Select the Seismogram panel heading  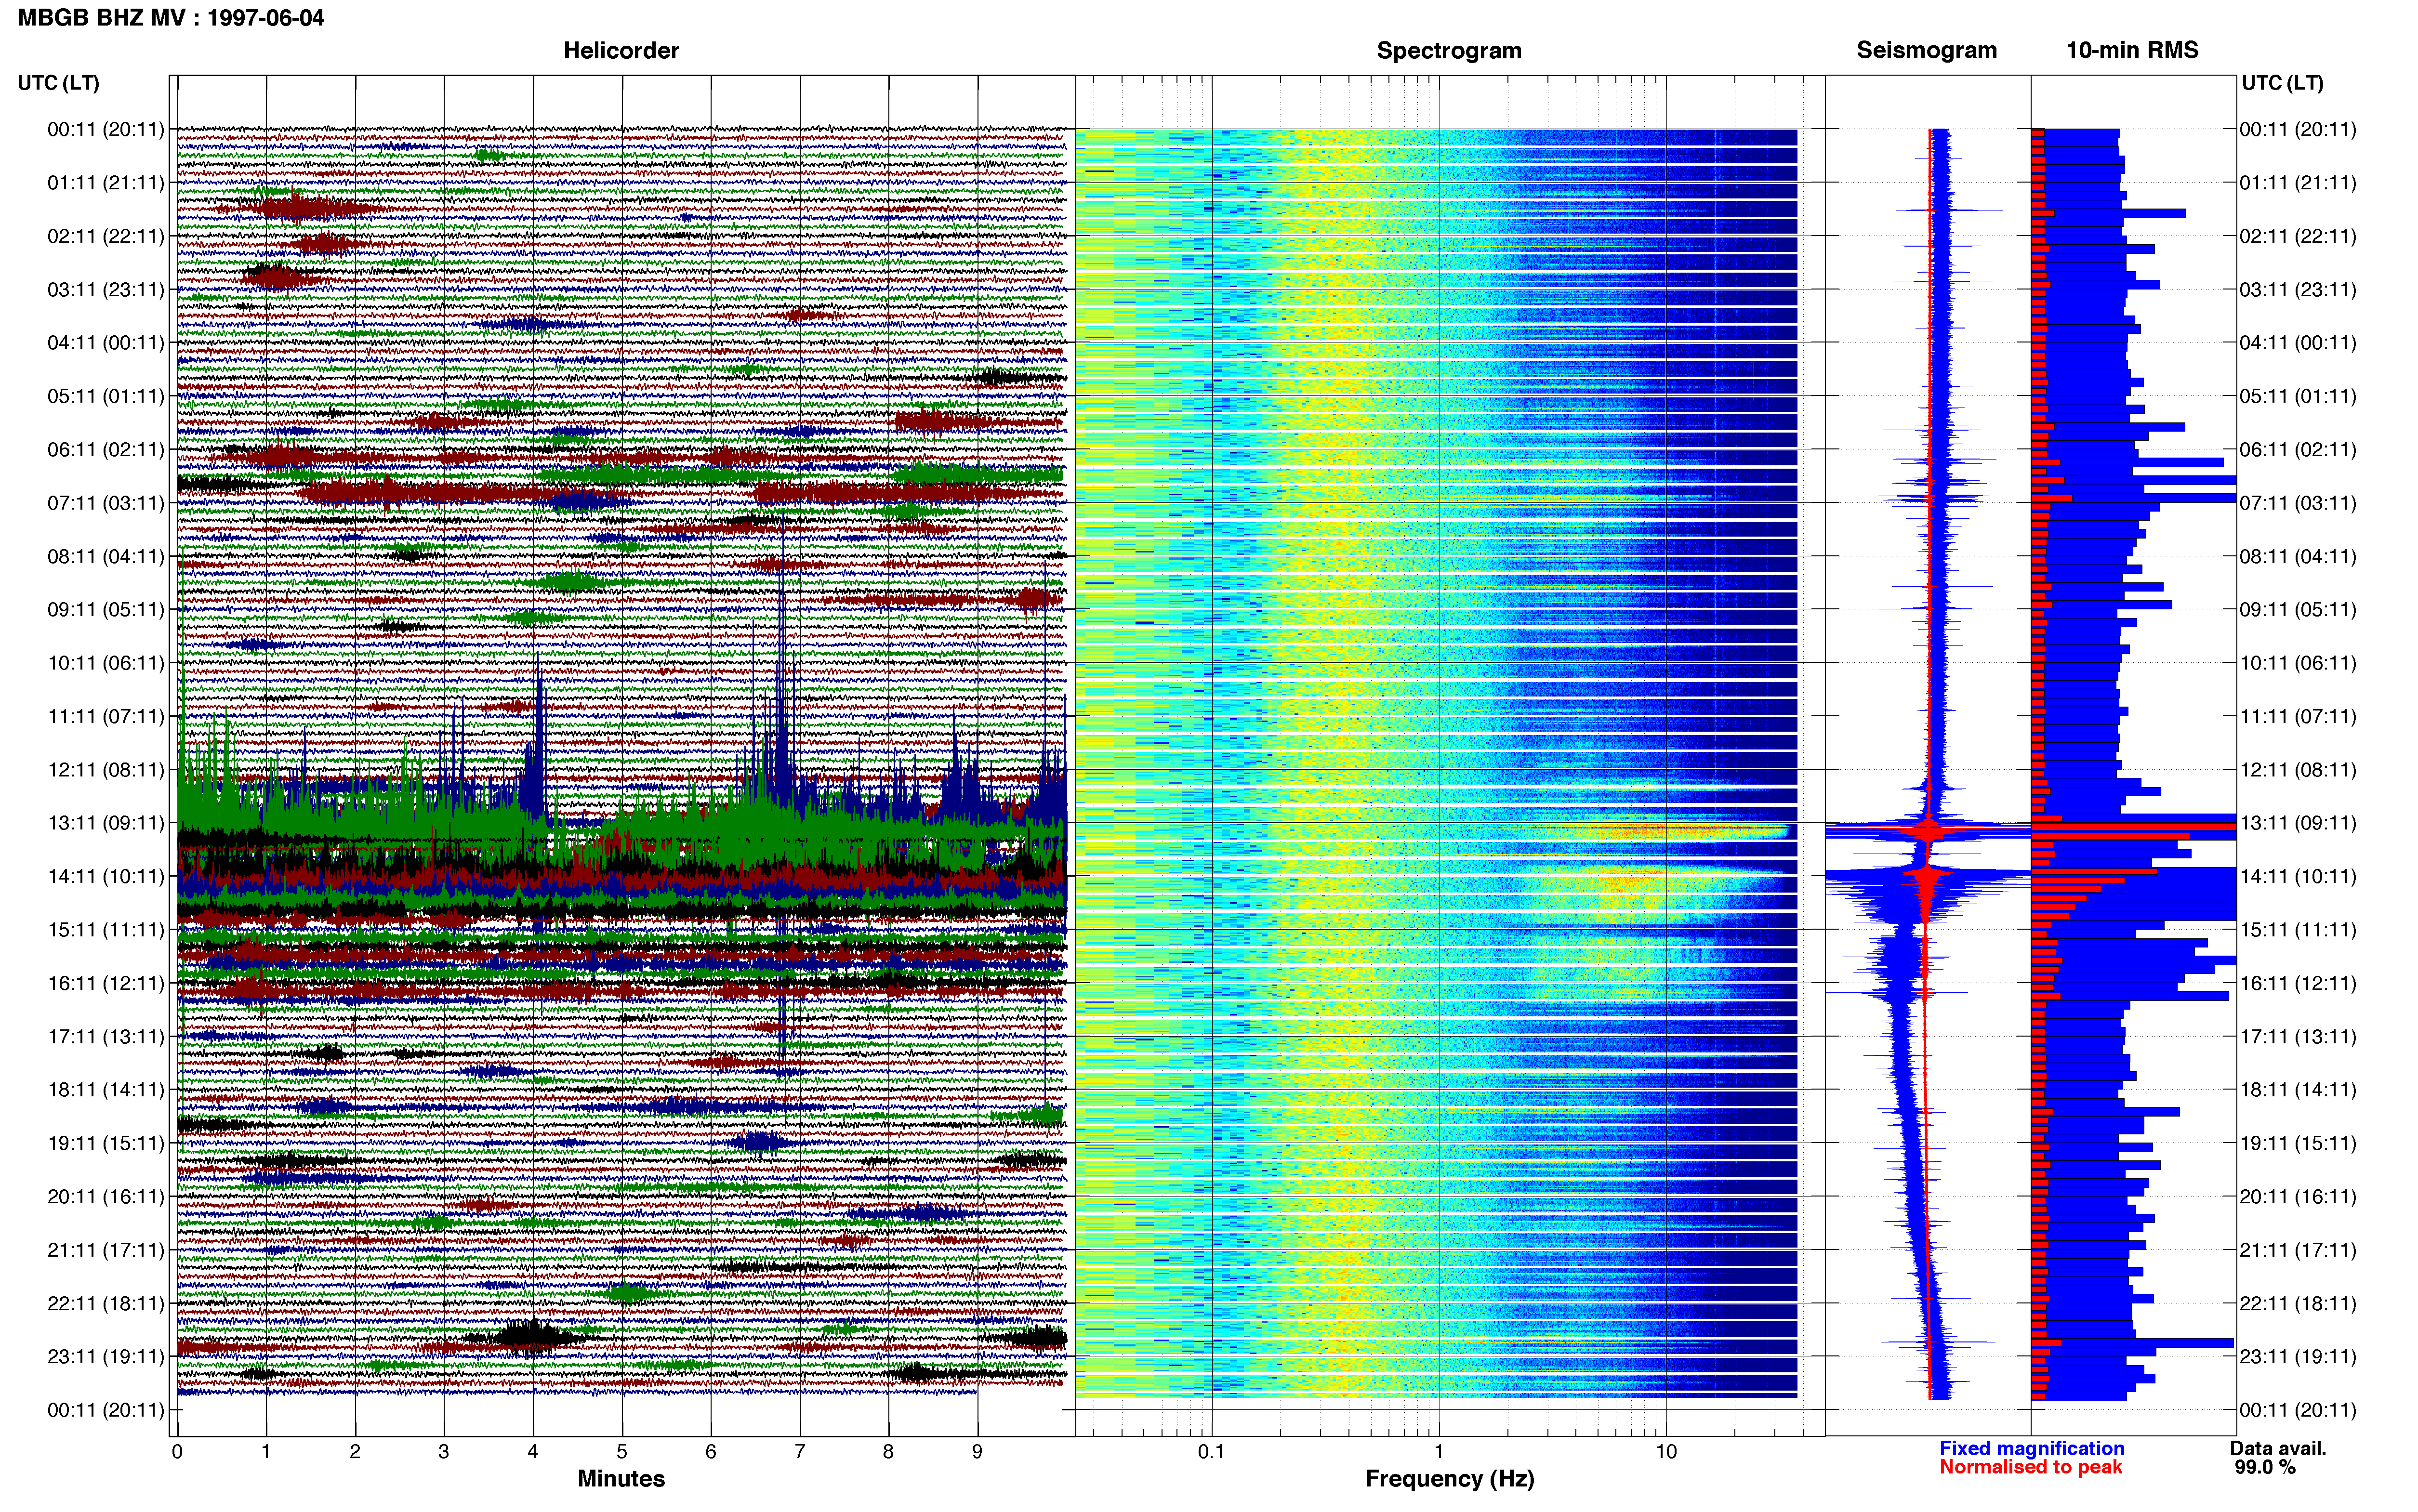1927,50
